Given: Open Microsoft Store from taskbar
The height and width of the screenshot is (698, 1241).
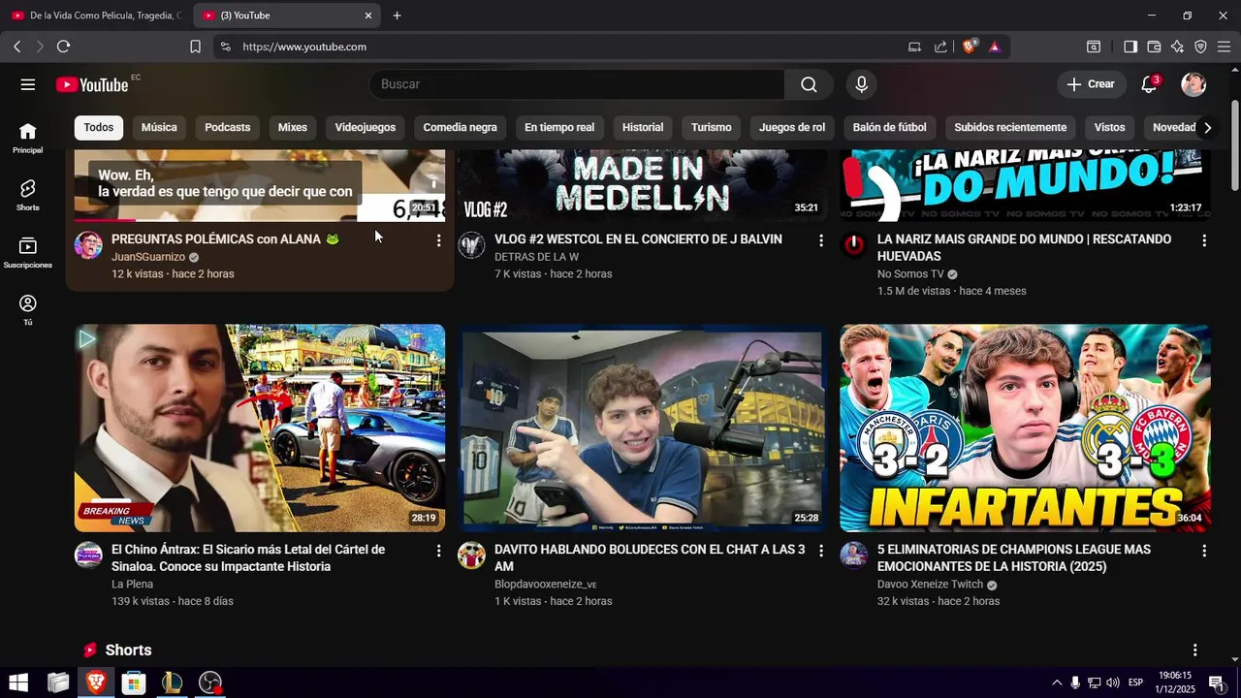Looking at the screenshot, I should tap(133, 682).
